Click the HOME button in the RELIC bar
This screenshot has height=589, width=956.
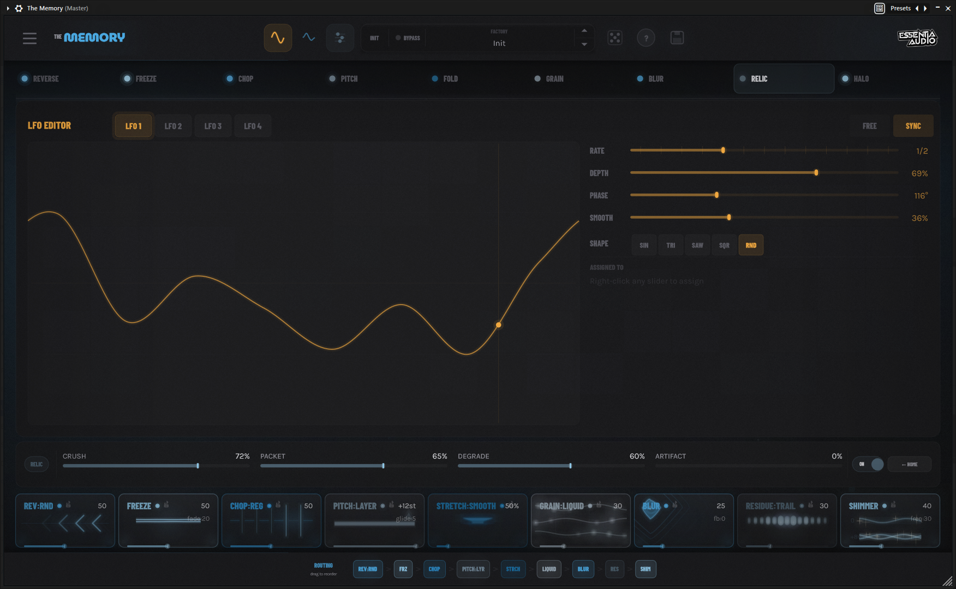click(909, 464)
